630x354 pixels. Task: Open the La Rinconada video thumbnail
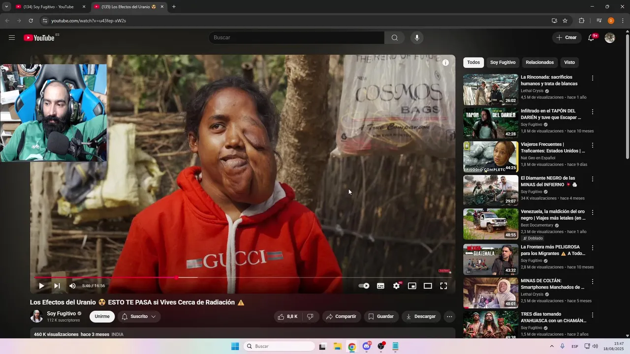coord(491,89)
